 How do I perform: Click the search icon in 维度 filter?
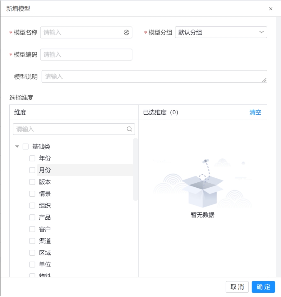[129, 129]
